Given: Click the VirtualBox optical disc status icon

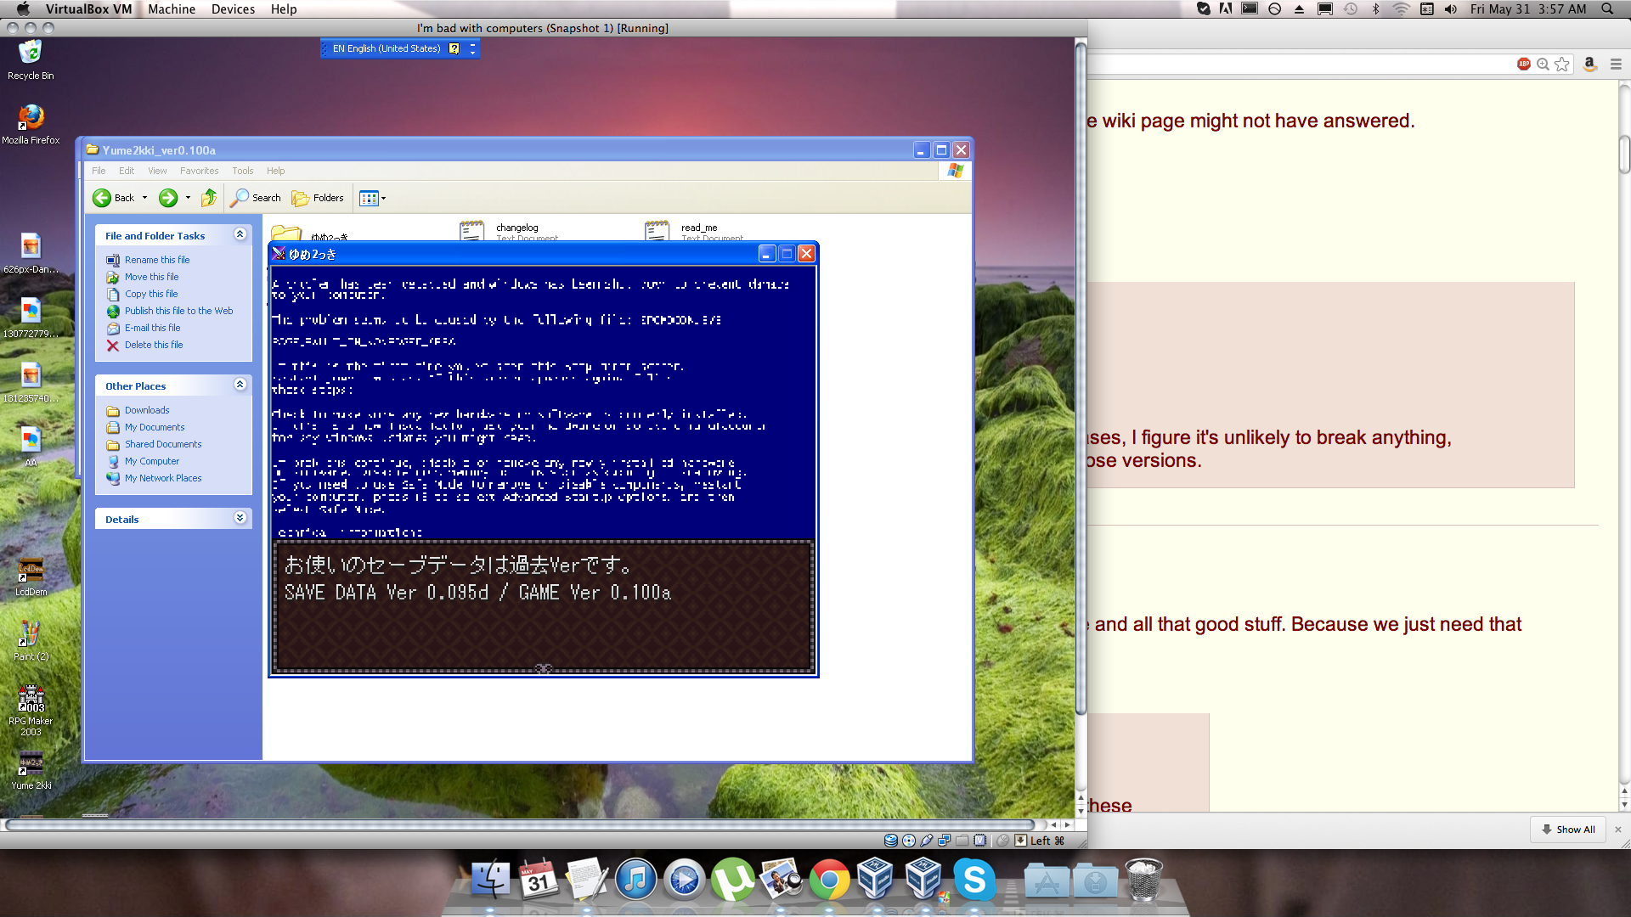Looking at the screenshot, I should 909,841.
